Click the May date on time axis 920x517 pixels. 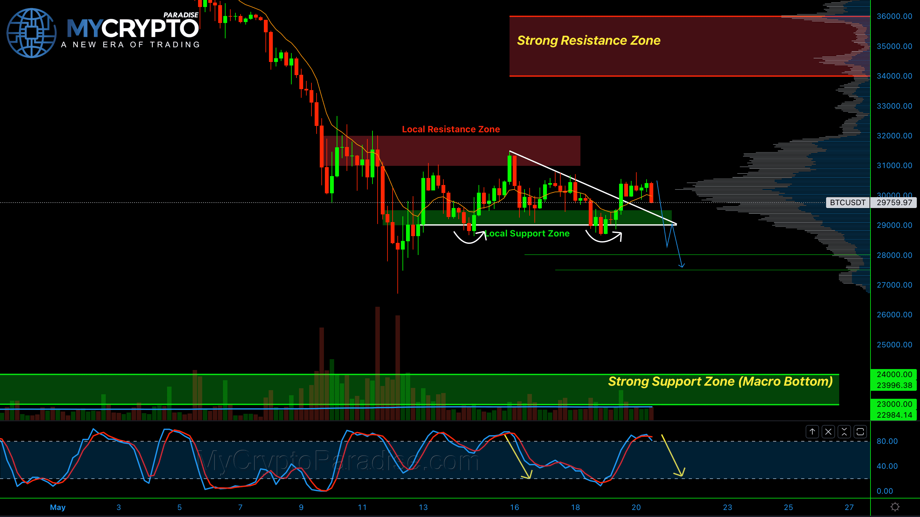tap(57, 507)
